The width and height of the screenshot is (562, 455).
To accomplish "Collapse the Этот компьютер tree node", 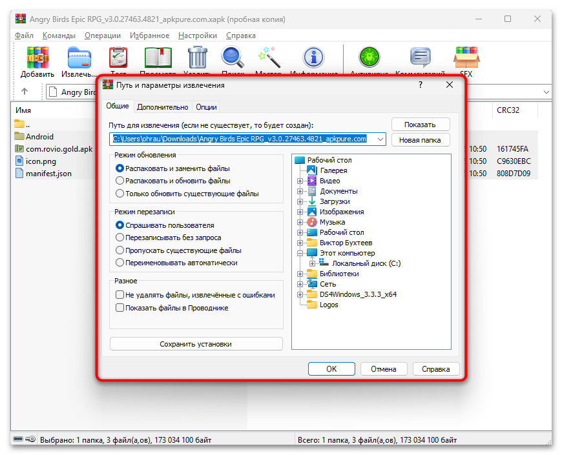I will (300, 253).
